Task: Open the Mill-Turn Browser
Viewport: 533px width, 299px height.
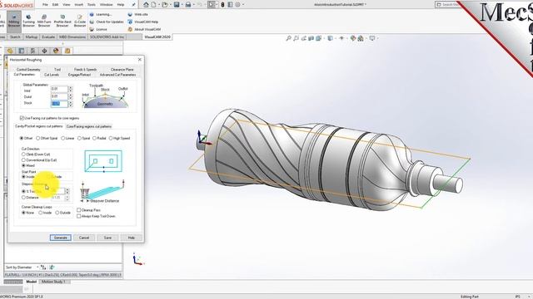Action: 44,21
